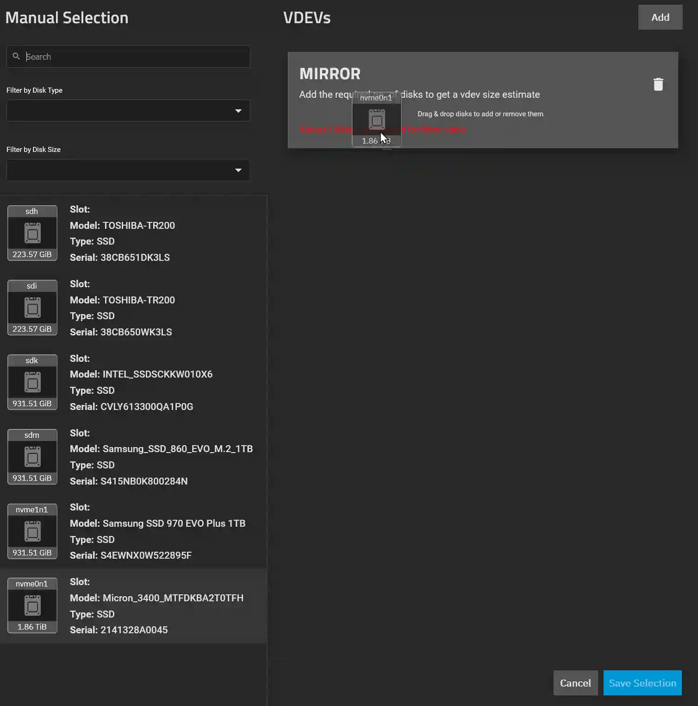This screenshot has width=698, height=706.
Task: Open the Filter by Disk Type dropdown
Action: coord(128,110)
